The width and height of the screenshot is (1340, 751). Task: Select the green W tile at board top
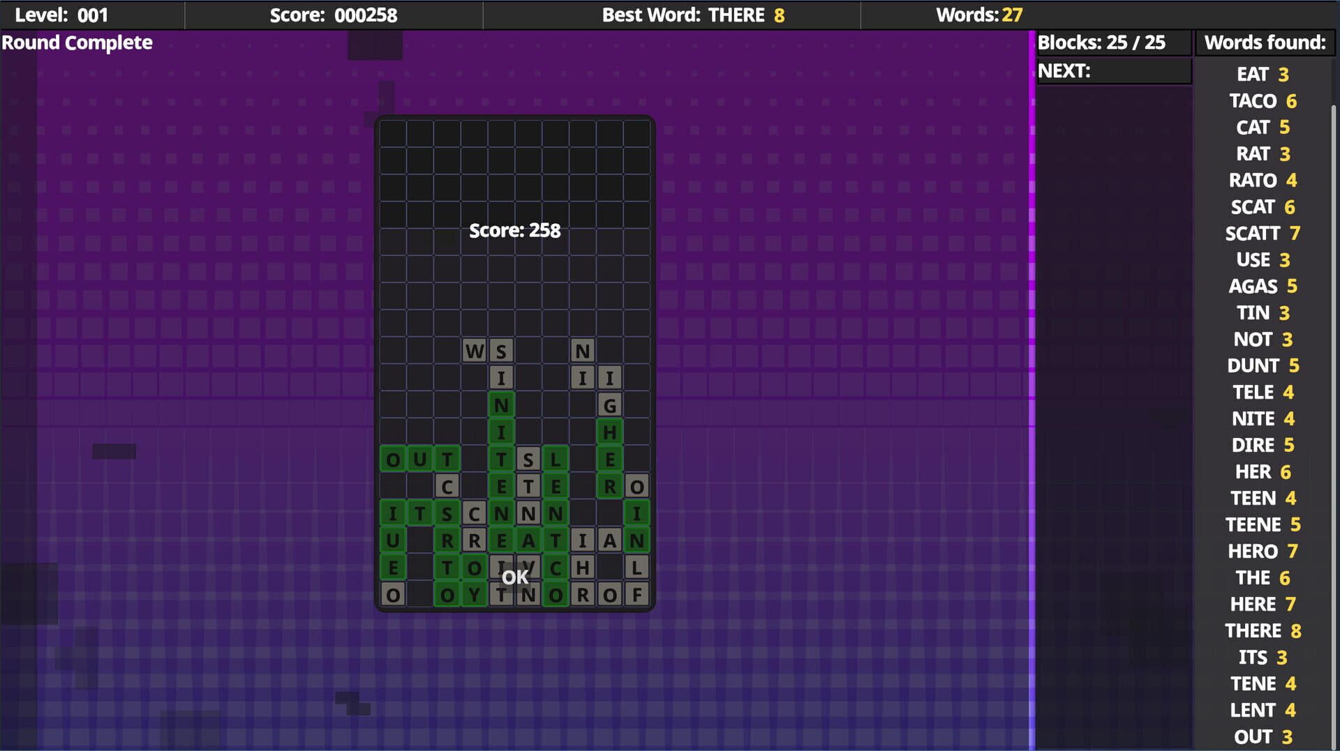[x=475, y=350]
